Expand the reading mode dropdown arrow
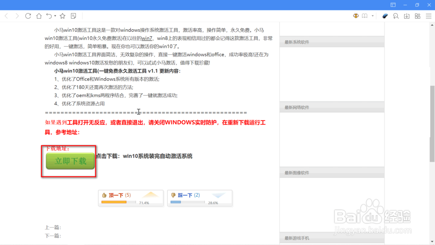The image size is (435, 245). 373,16
